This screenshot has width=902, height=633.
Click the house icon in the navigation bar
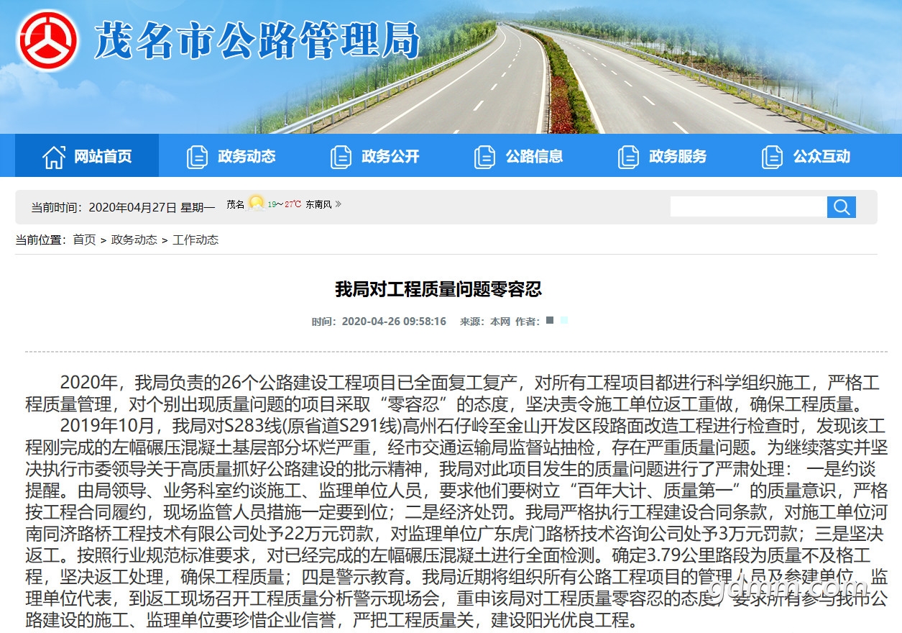[54, 157]
